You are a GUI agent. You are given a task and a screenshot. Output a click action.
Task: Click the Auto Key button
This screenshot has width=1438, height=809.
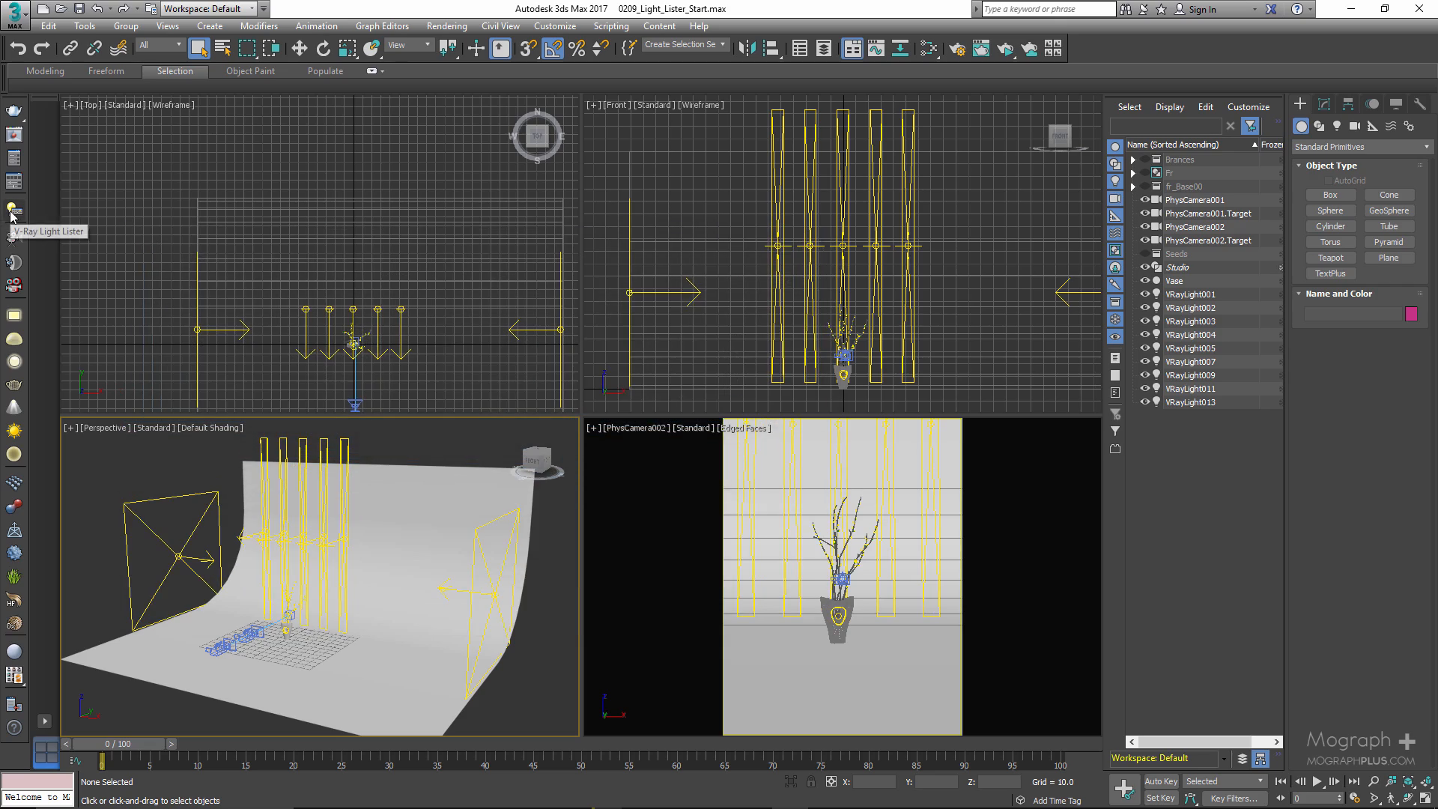tap(1160, 781)
